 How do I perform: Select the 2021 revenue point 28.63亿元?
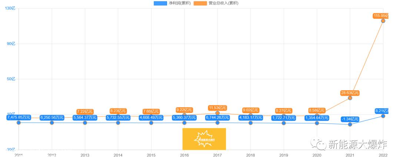350,98
